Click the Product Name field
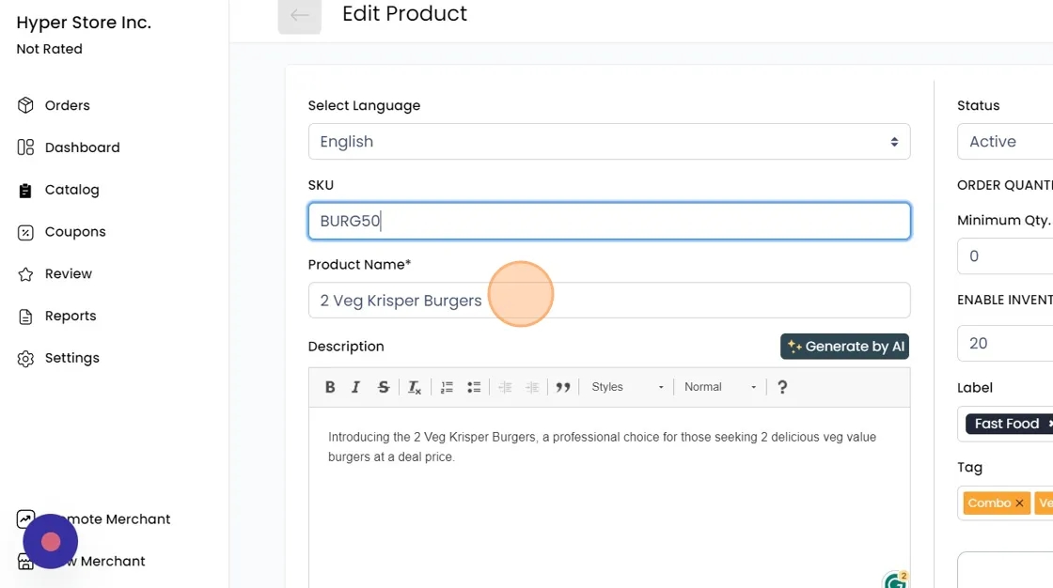 (x=609, y=301)
